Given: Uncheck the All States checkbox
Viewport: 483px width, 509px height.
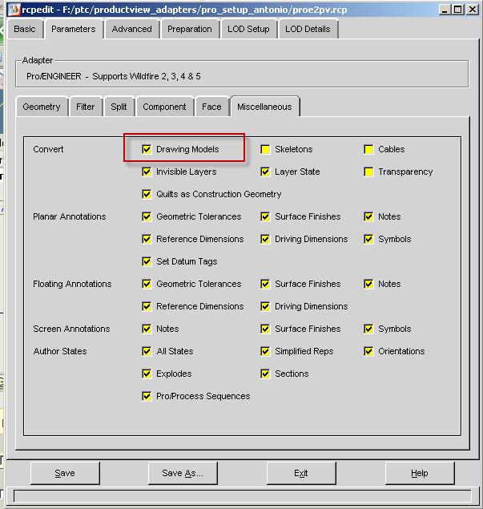Looking at the screenshot, I should 147,351.
